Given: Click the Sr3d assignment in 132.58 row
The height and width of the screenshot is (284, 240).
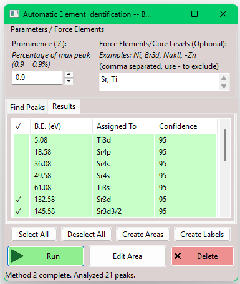Looking at the screenshot, I should (x=123, y=200).
